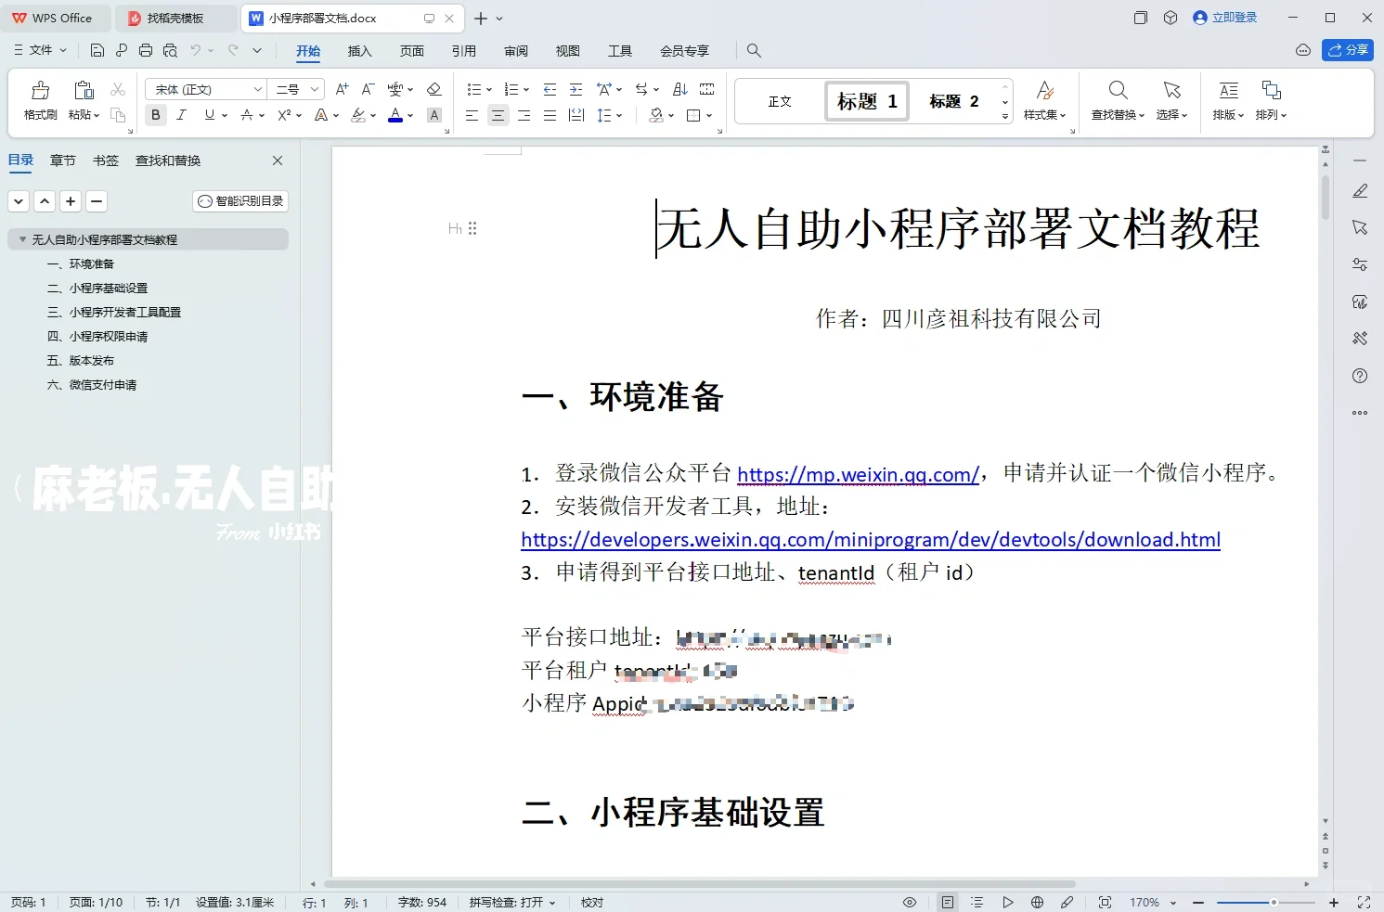
Task: Expand the font color dropdown arrow
Action: (x=408, y=115)
